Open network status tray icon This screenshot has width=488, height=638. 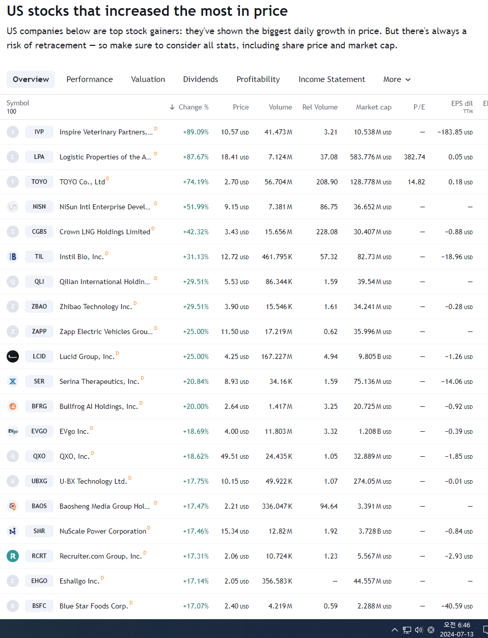[x=406, y=630]
